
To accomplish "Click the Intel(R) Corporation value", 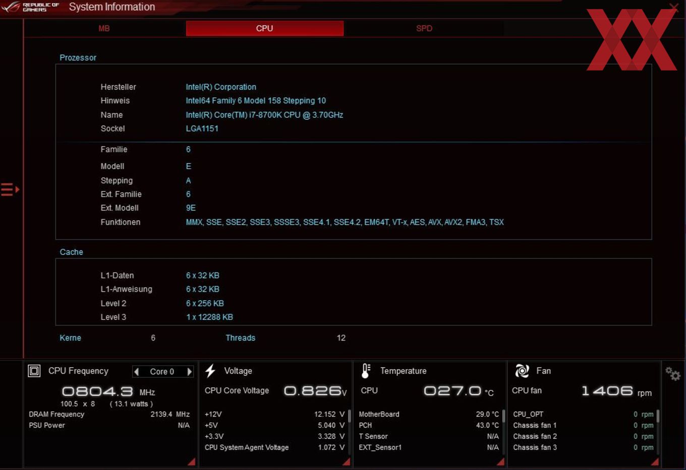I will point(221,87).
